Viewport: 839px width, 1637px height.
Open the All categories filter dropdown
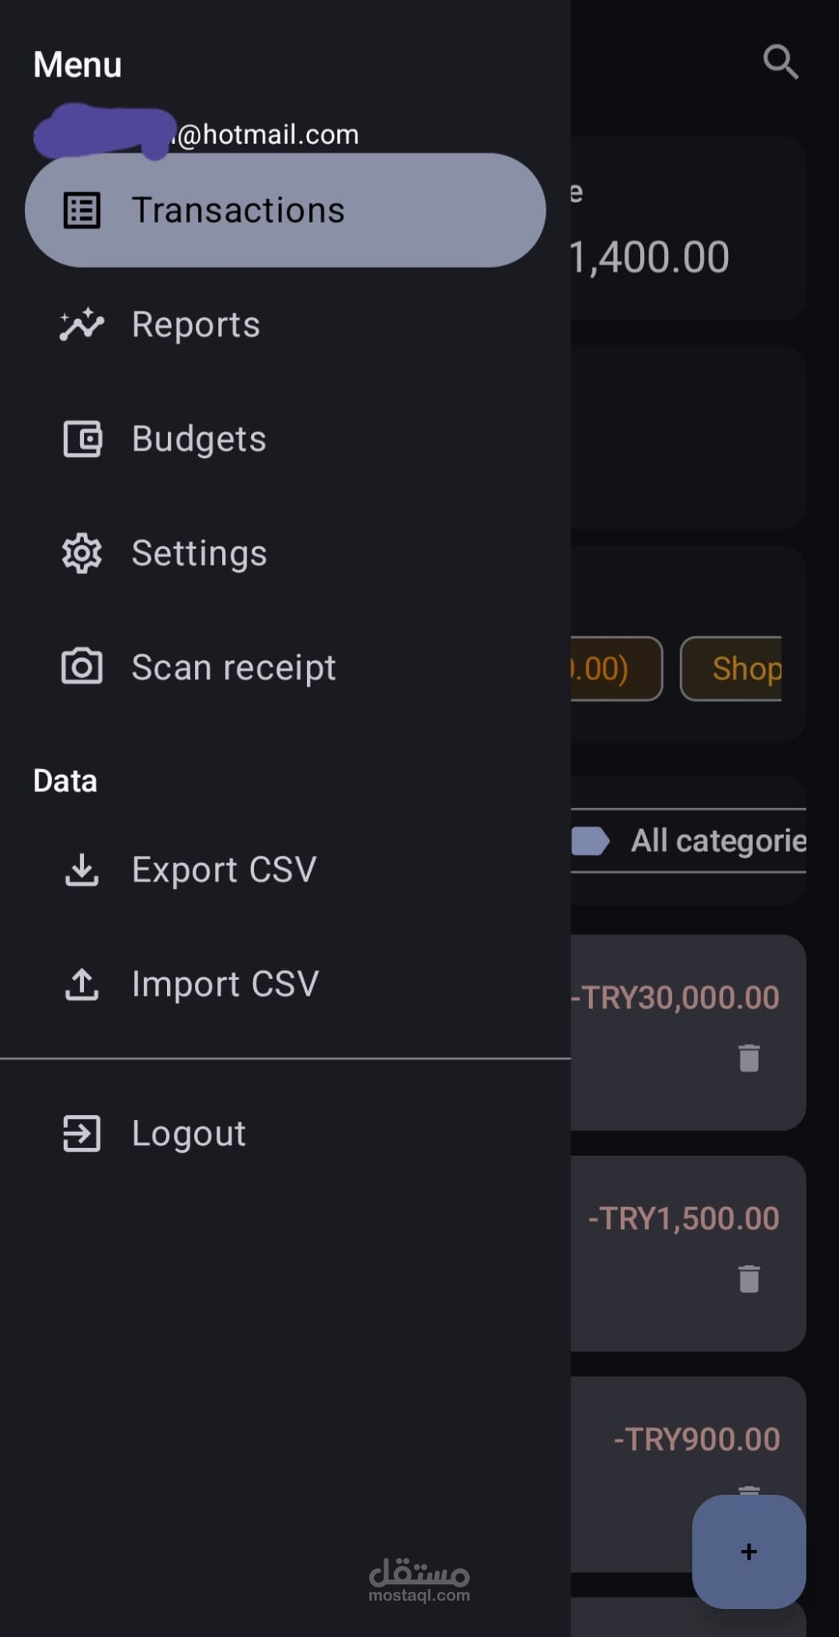(x=703, y=841)
